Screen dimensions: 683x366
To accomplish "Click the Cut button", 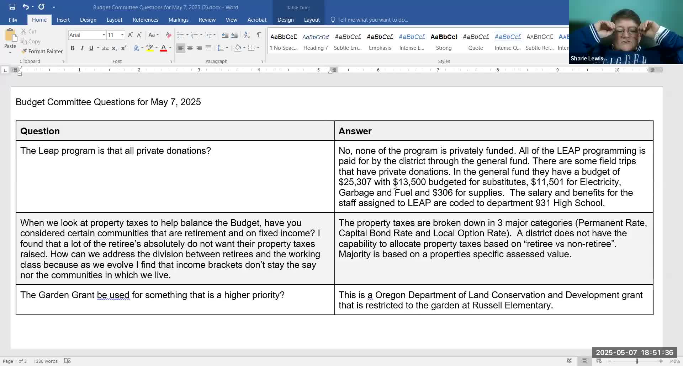I will point(28,32).
